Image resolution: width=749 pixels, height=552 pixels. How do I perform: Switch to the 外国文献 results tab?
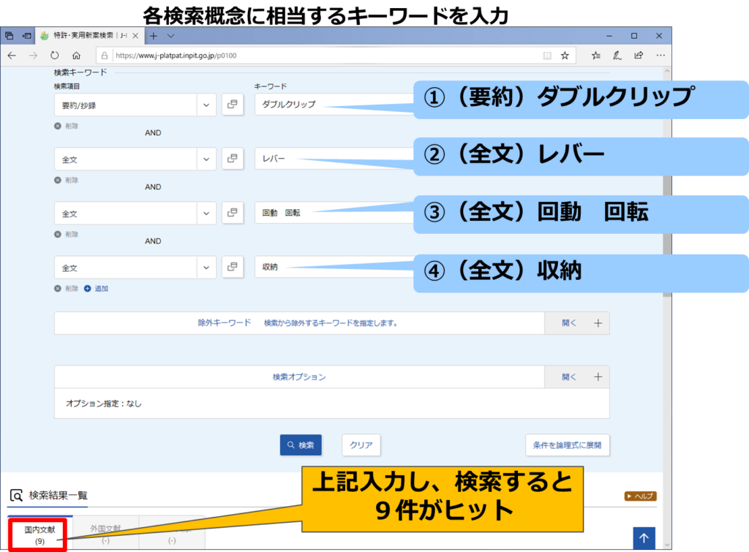(105, 534)
